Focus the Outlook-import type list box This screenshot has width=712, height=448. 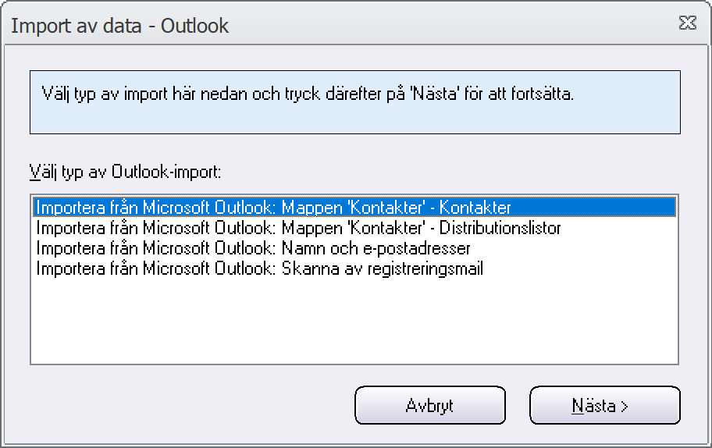pyautogui.click(x=354, y=279)
